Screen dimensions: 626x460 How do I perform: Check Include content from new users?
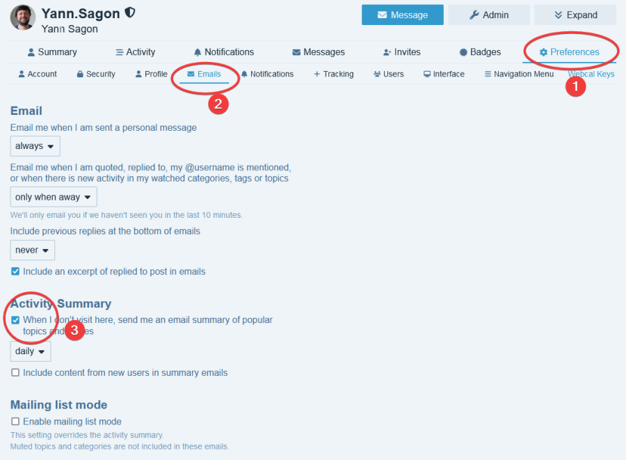point(15,372)
